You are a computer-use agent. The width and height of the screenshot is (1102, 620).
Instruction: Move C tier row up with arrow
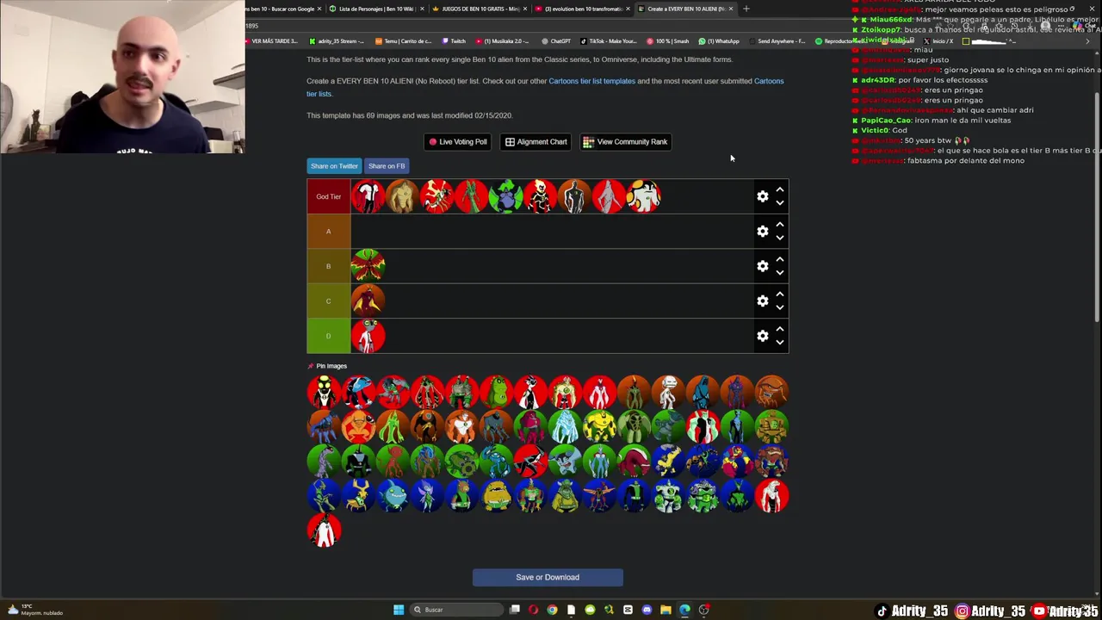[x=780, y=294]
